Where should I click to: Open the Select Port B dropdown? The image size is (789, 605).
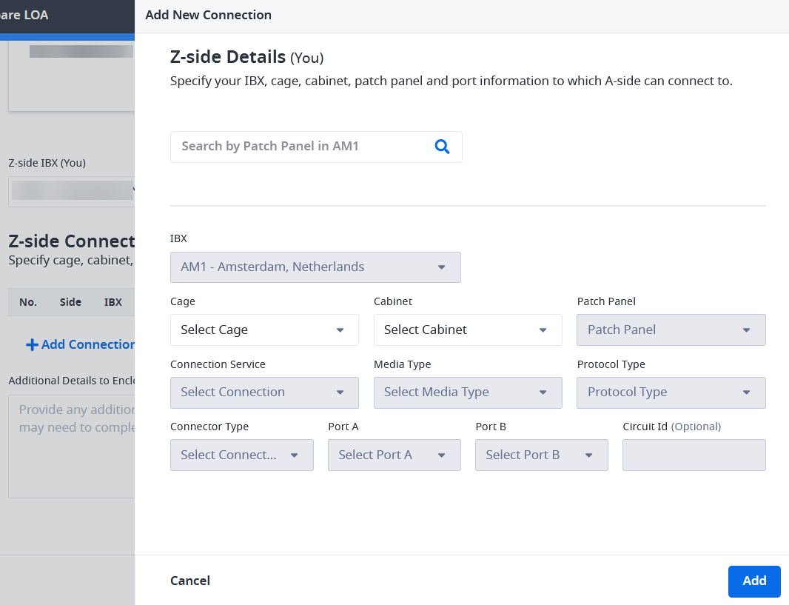pyautogui.click(x=542, y=455)
